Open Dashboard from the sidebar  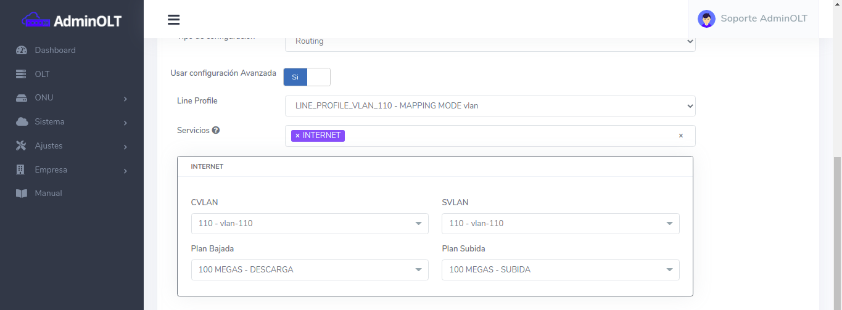pyautogui.click(x=55, y=50)
